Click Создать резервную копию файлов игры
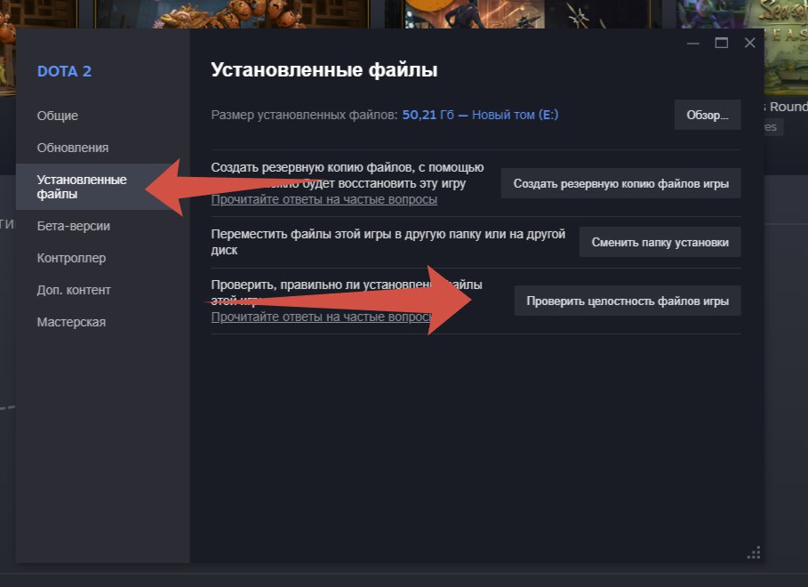This screenshot has height=587, width=808. pyautogui.click(x=621, y=183)
